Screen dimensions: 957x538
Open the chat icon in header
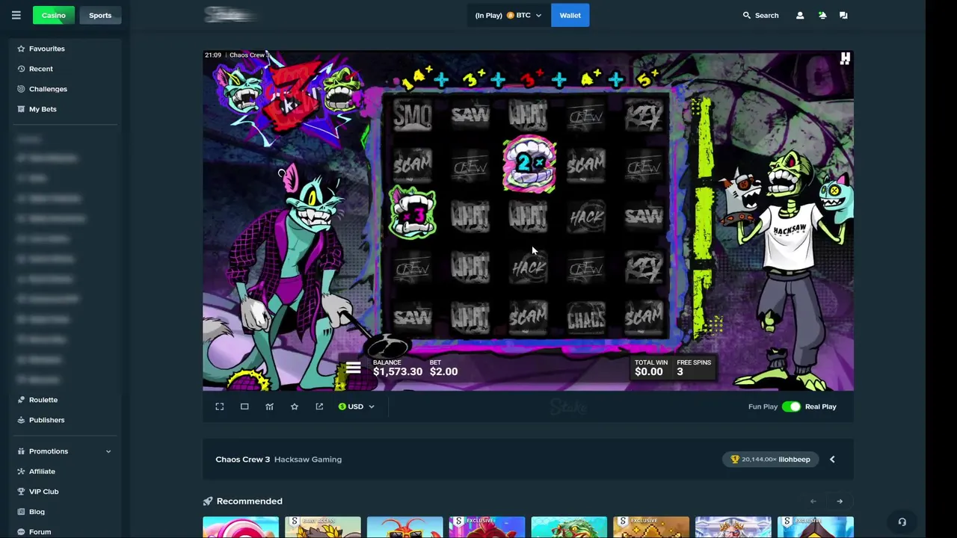pyautogui.click(x=843, y=15)
